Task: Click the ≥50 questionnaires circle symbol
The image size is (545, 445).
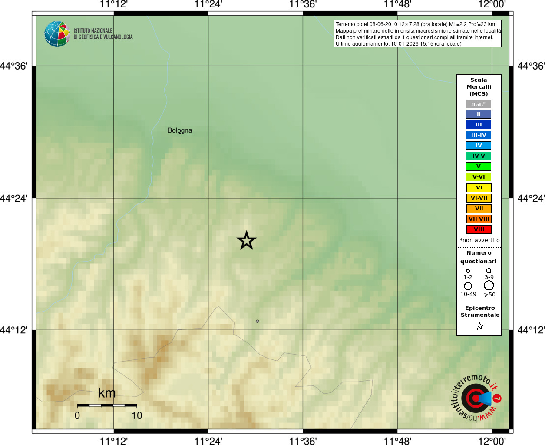Action: (489, 285)
